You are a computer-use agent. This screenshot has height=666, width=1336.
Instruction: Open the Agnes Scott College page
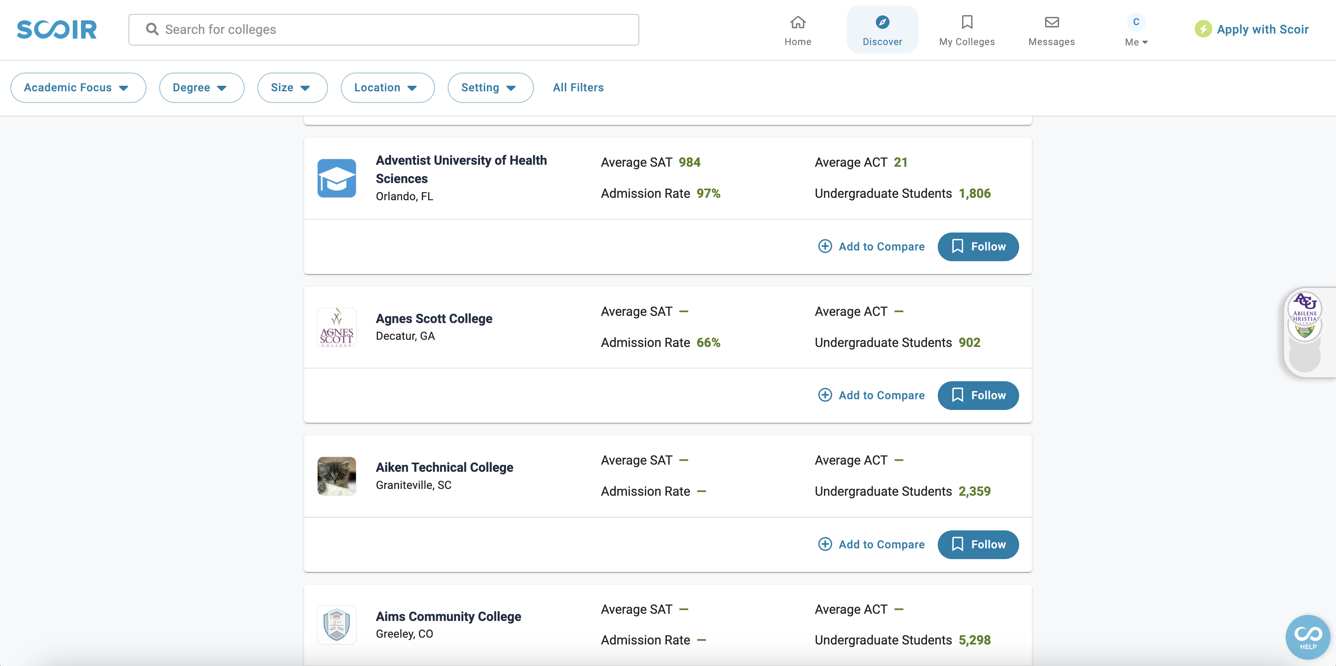pyautogui.click(x=434, y=319)
